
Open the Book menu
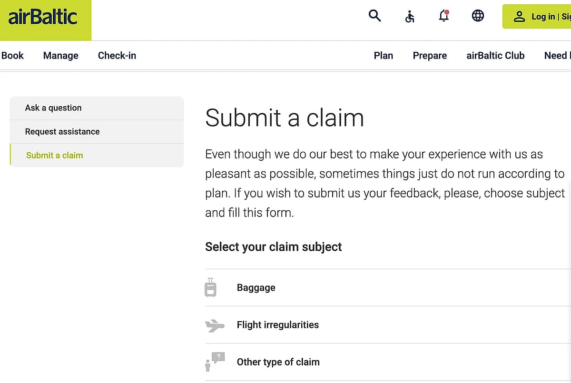tap(12, 56)
